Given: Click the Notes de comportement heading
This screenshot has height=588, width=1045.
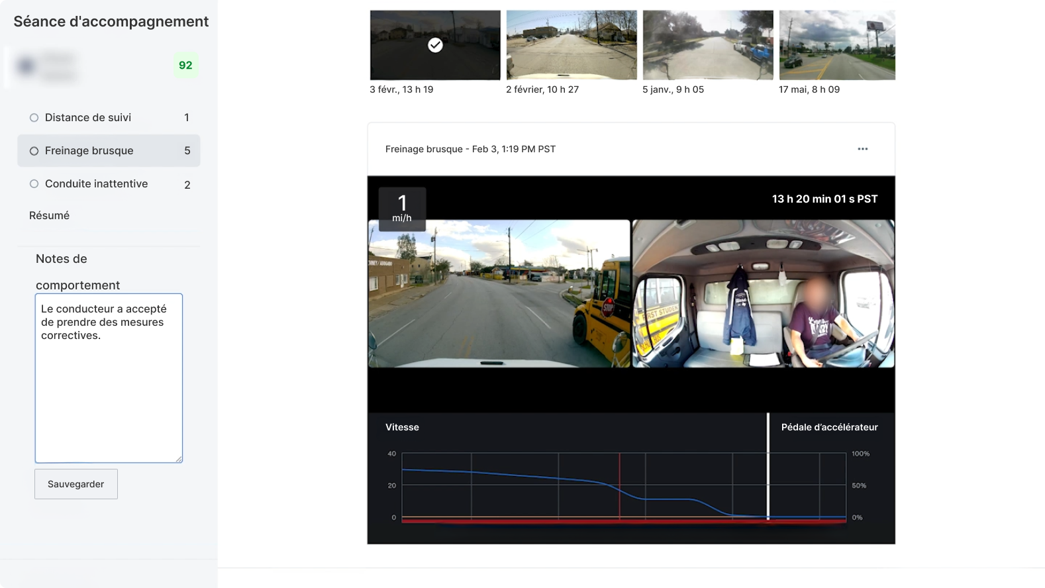Looking at the screenshot, I should tap(77, 272).
